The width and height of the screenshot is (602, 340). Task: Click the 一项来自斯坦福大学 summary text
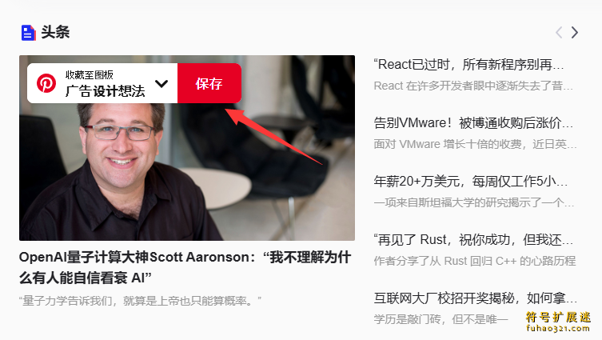point(474,202)
